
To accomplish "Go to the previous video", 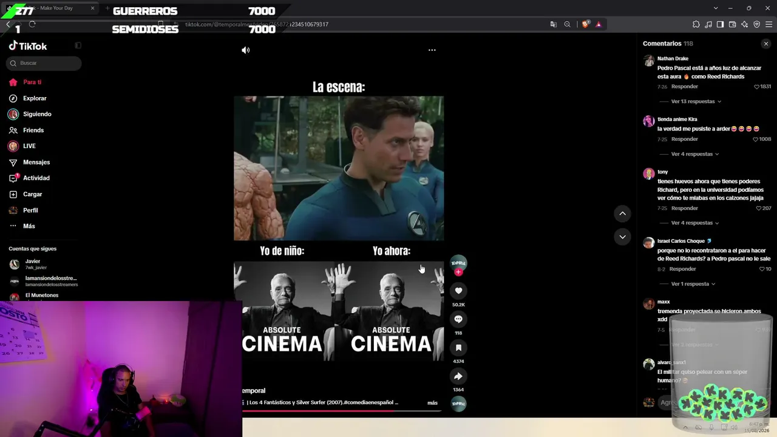I will coord(622,214).
